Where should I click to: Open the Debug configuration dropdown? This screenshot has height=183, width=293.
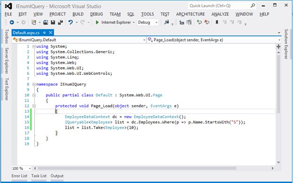(156, 22)
